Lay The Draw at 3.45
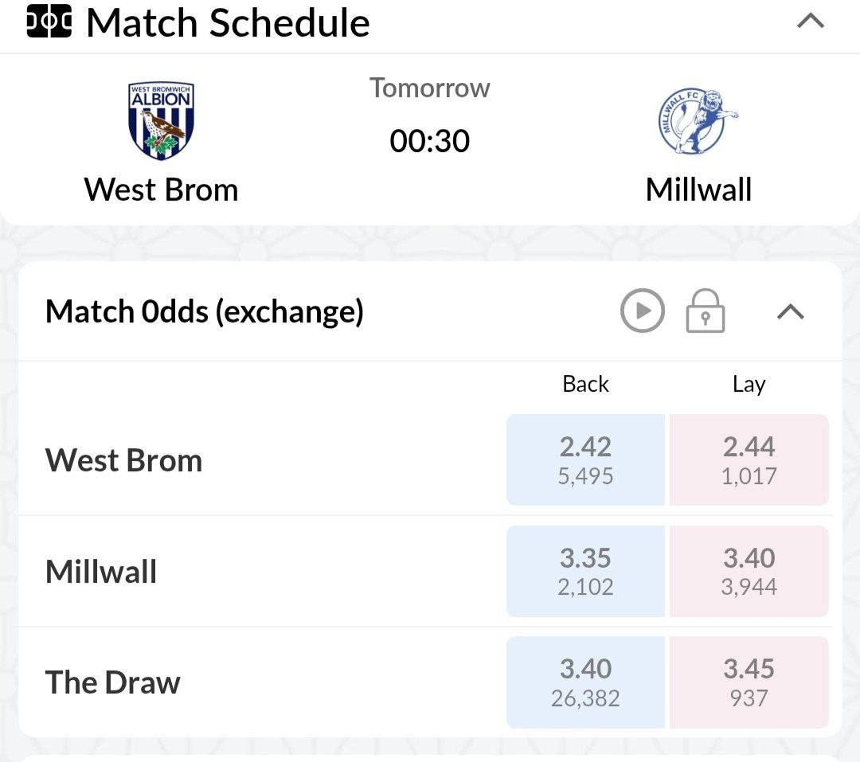This screenshot has height=762, width=860. [x=749, y=682]
